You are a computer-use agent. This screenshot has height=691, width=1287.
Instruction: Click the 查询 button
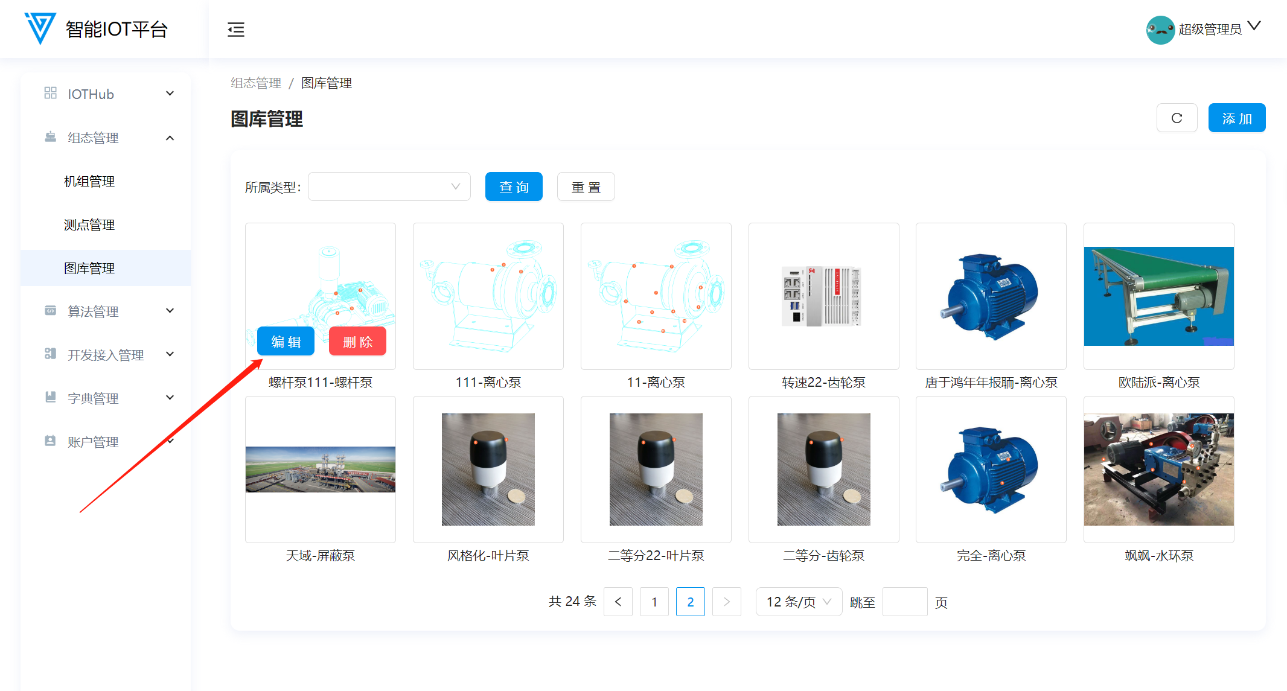click(514, 186)
